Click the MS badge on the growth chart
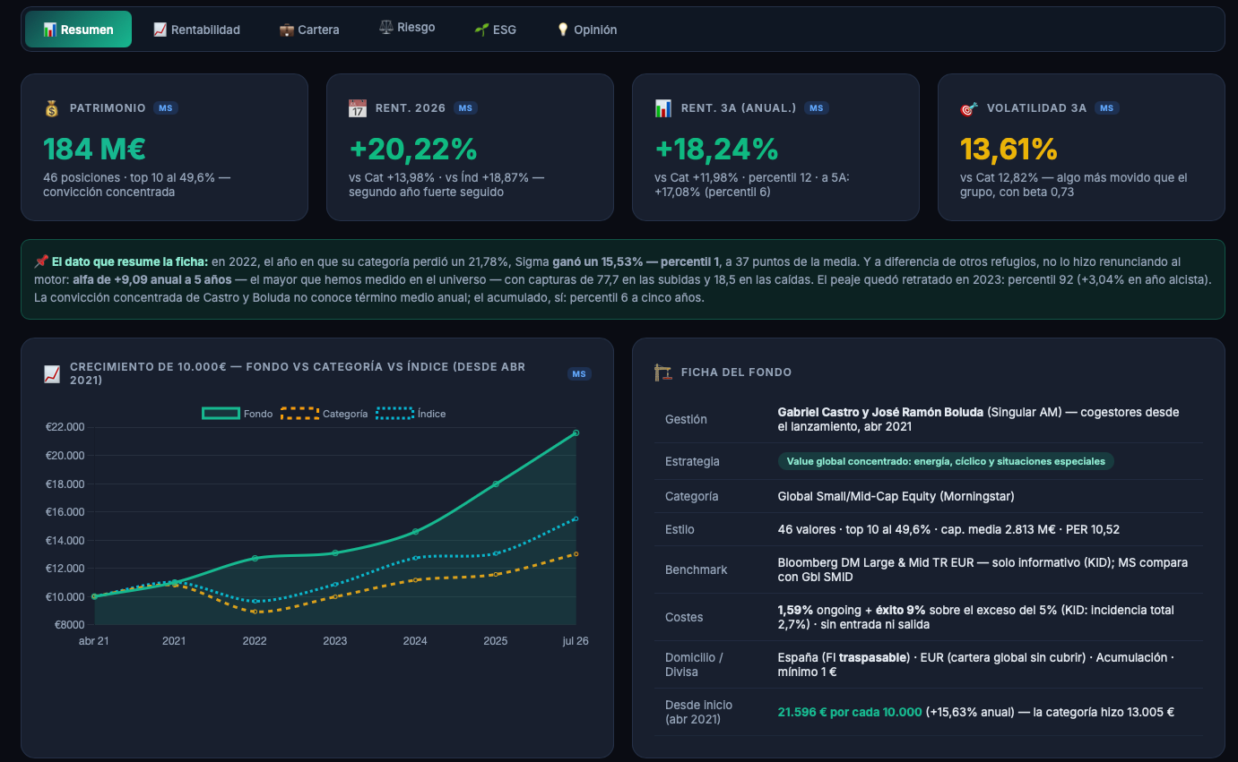 580,373
